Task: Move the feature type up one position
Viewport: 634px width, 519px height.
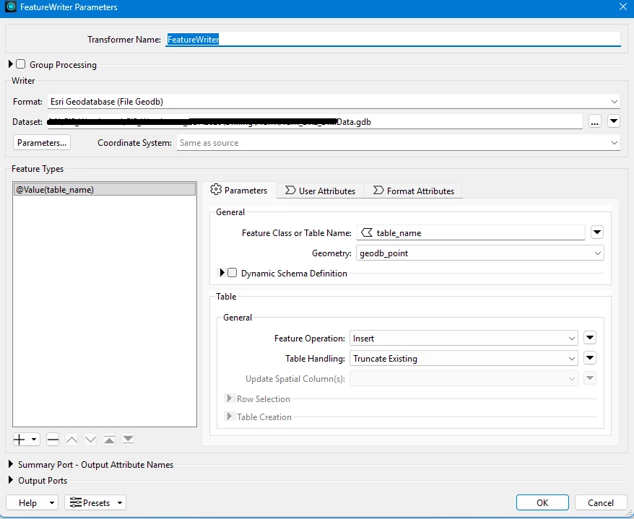Action: [x=71, y=440]
